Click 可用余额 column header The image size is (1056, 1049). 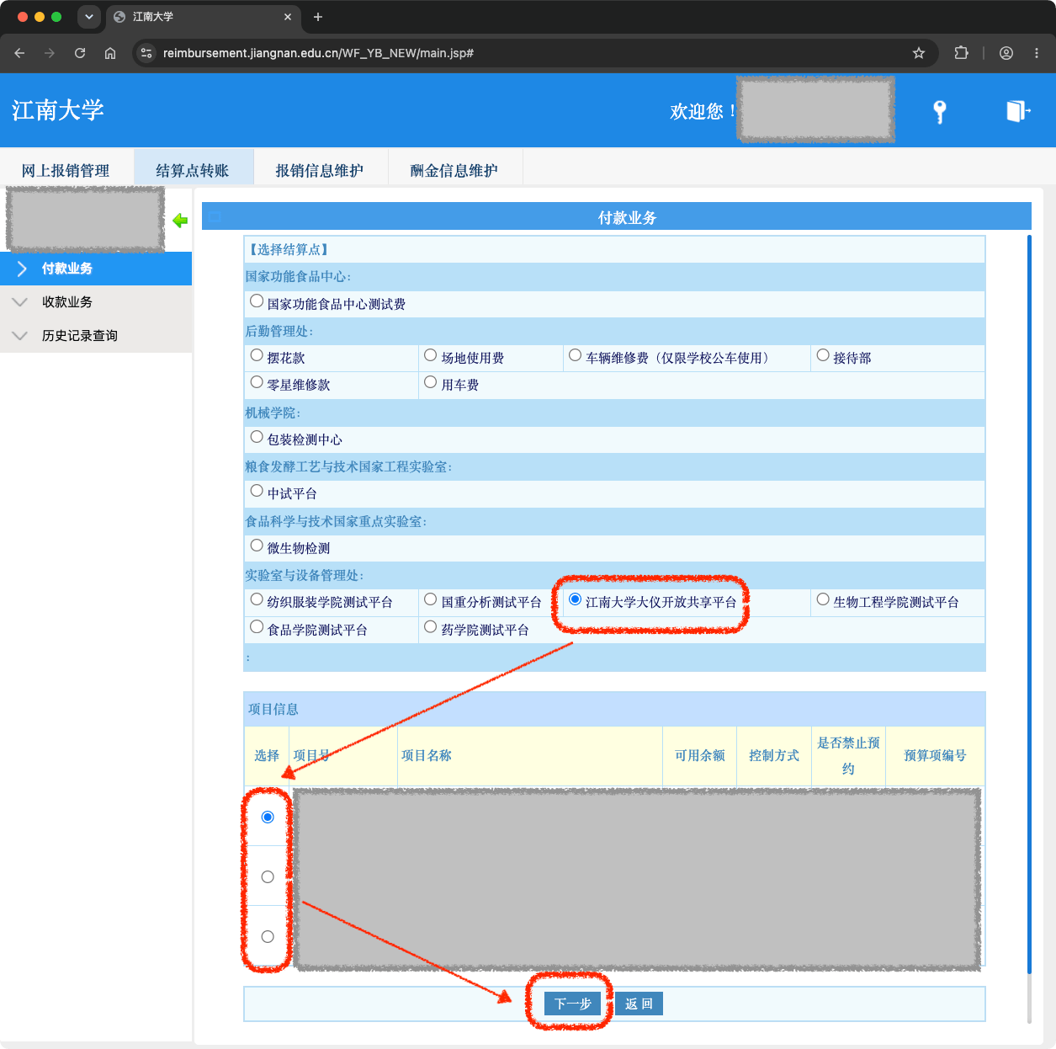[x=700, y=756]
